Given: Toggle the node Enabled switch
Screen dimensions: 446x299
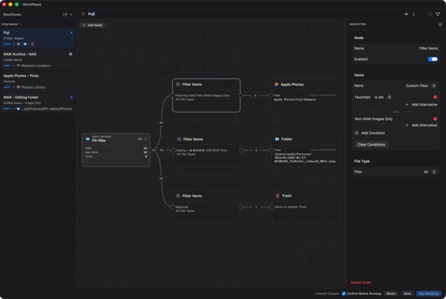Looking at the screenshot, I should pyautogui.click(x=433, y=59).
